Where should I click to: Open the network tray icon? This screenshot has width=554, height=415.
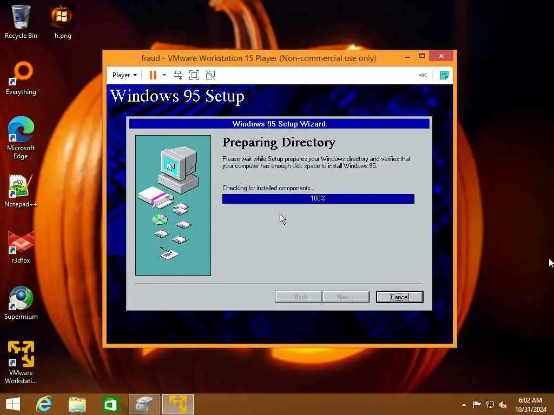coord(490,404)
